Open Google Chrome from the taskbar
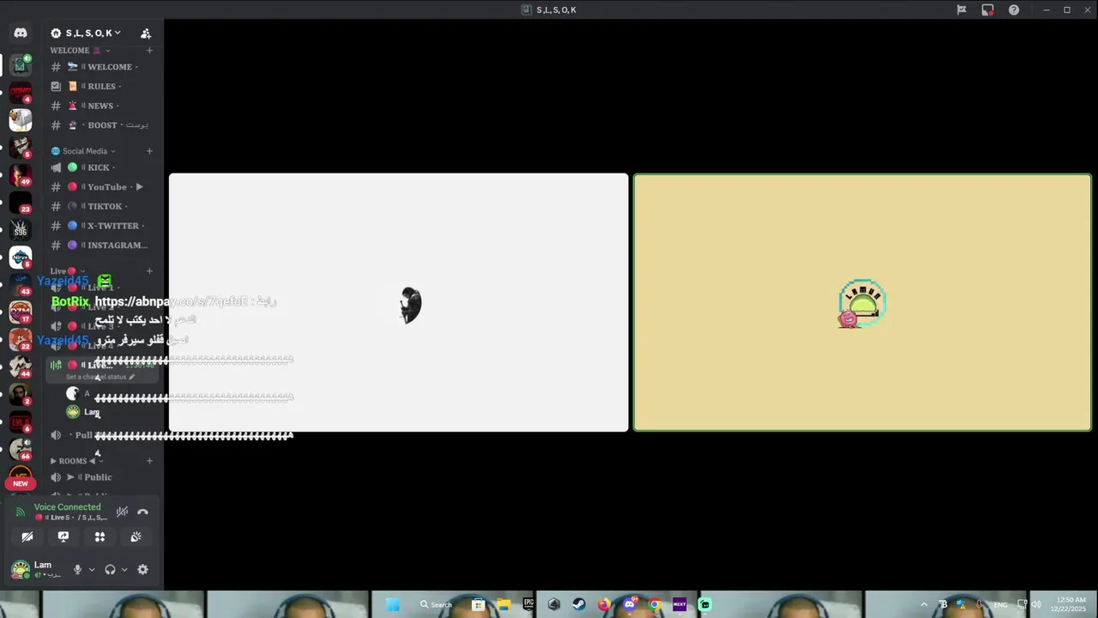 [655, 604]
